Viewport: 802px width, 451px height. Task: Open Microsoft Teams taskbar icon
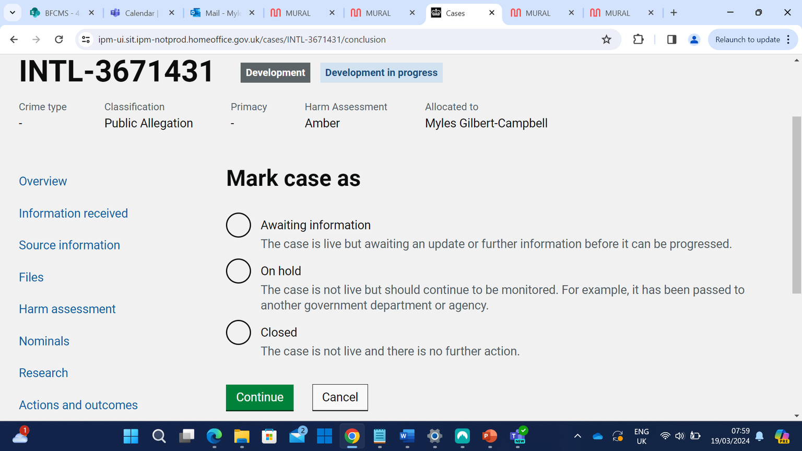[x=518, y=436]
